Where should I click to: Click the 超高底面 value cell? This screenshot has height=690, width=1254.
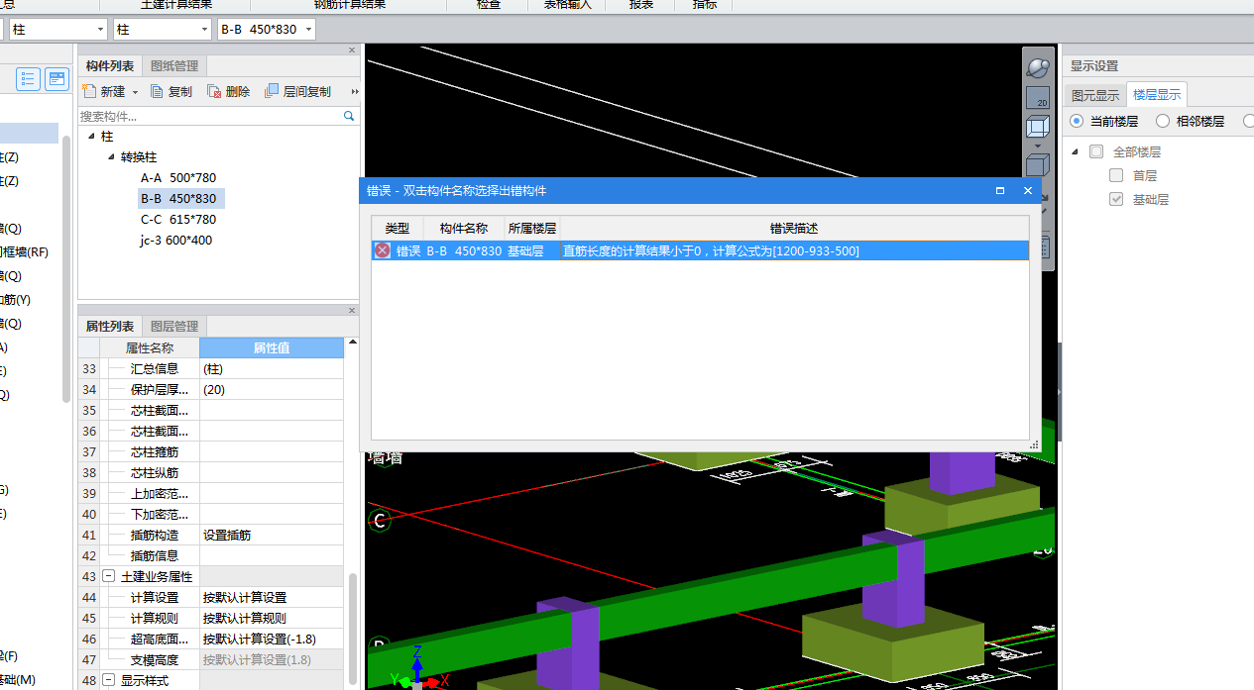(272, 639)
